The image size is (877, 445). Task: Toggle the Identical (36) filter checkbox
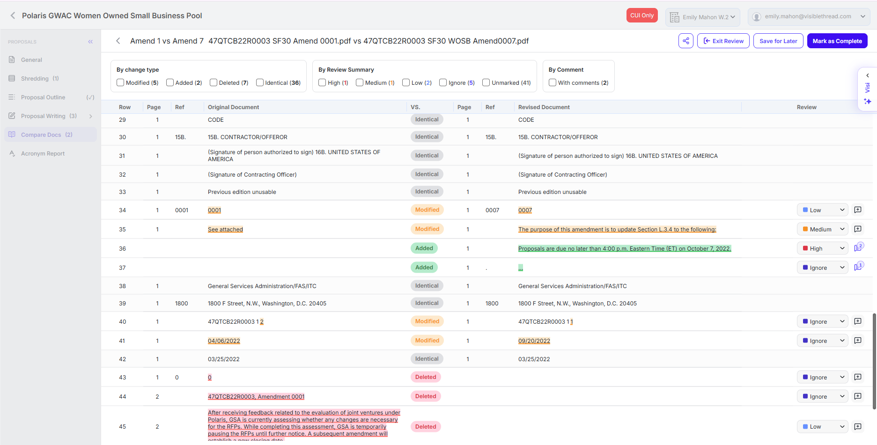[x=260, y=82]
